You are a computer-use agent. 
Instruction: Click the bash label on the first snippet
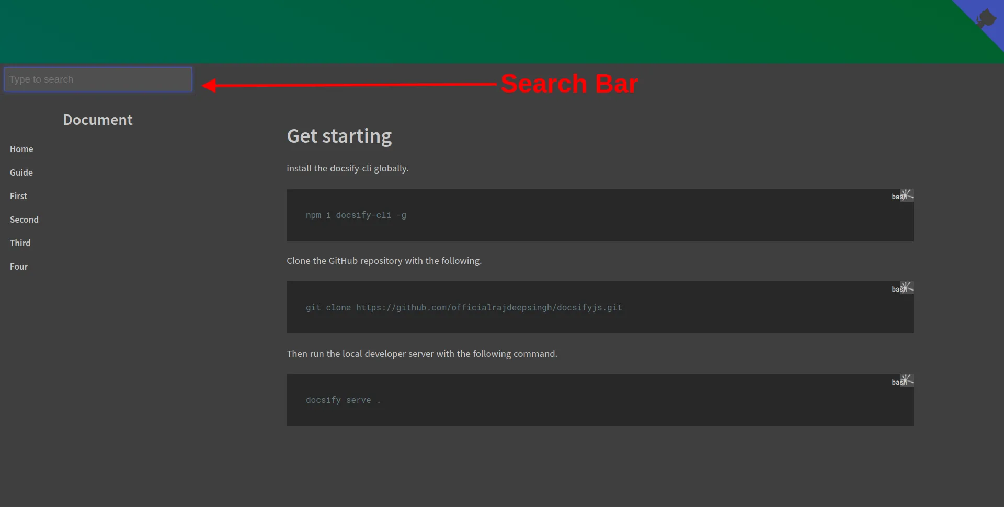coord(896,197)
